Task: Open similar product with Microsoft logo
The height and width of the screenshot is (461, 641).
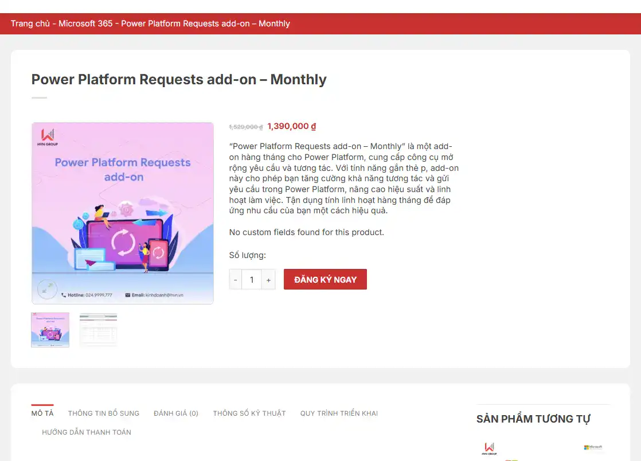Action: (x=593, y=448)
